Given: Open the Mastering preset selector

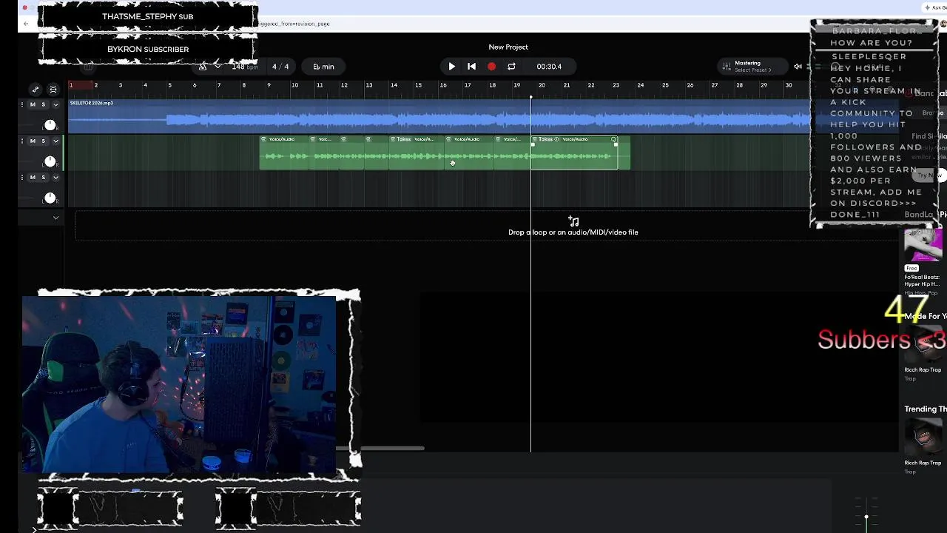Looking at the screenshot, I should tap(752, 67).
